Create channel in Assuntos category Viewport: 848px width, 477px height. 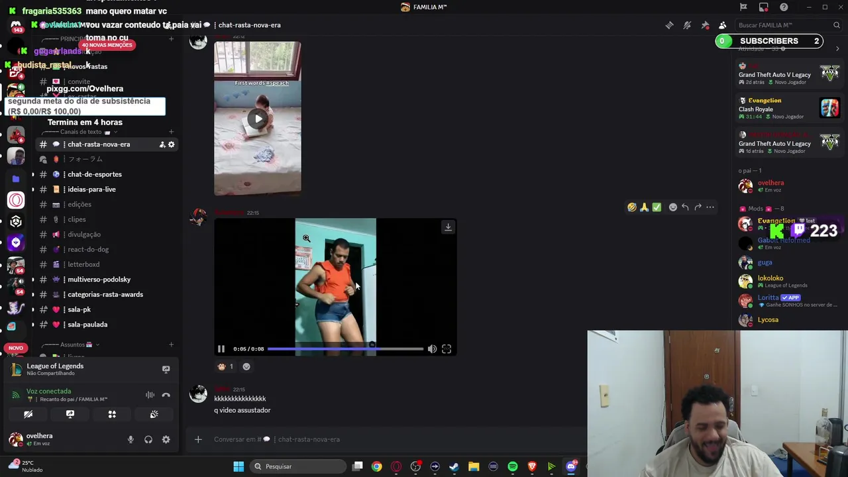[x=172, y=344]
